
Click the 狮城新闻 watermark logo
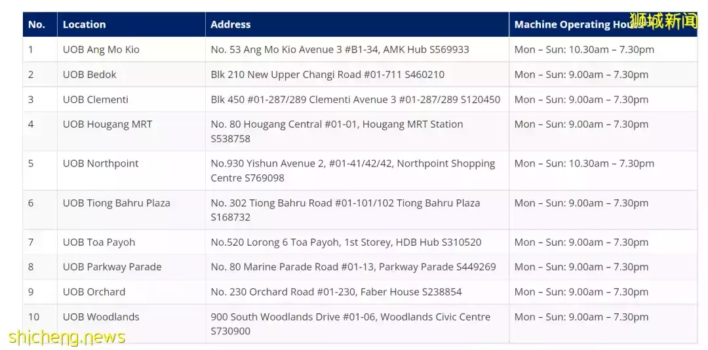pyautogui.click(x=663, y=20)
